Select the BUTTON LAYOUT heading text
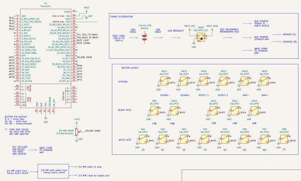This screenshot has width=301, height=181. [x=130, y=68]
